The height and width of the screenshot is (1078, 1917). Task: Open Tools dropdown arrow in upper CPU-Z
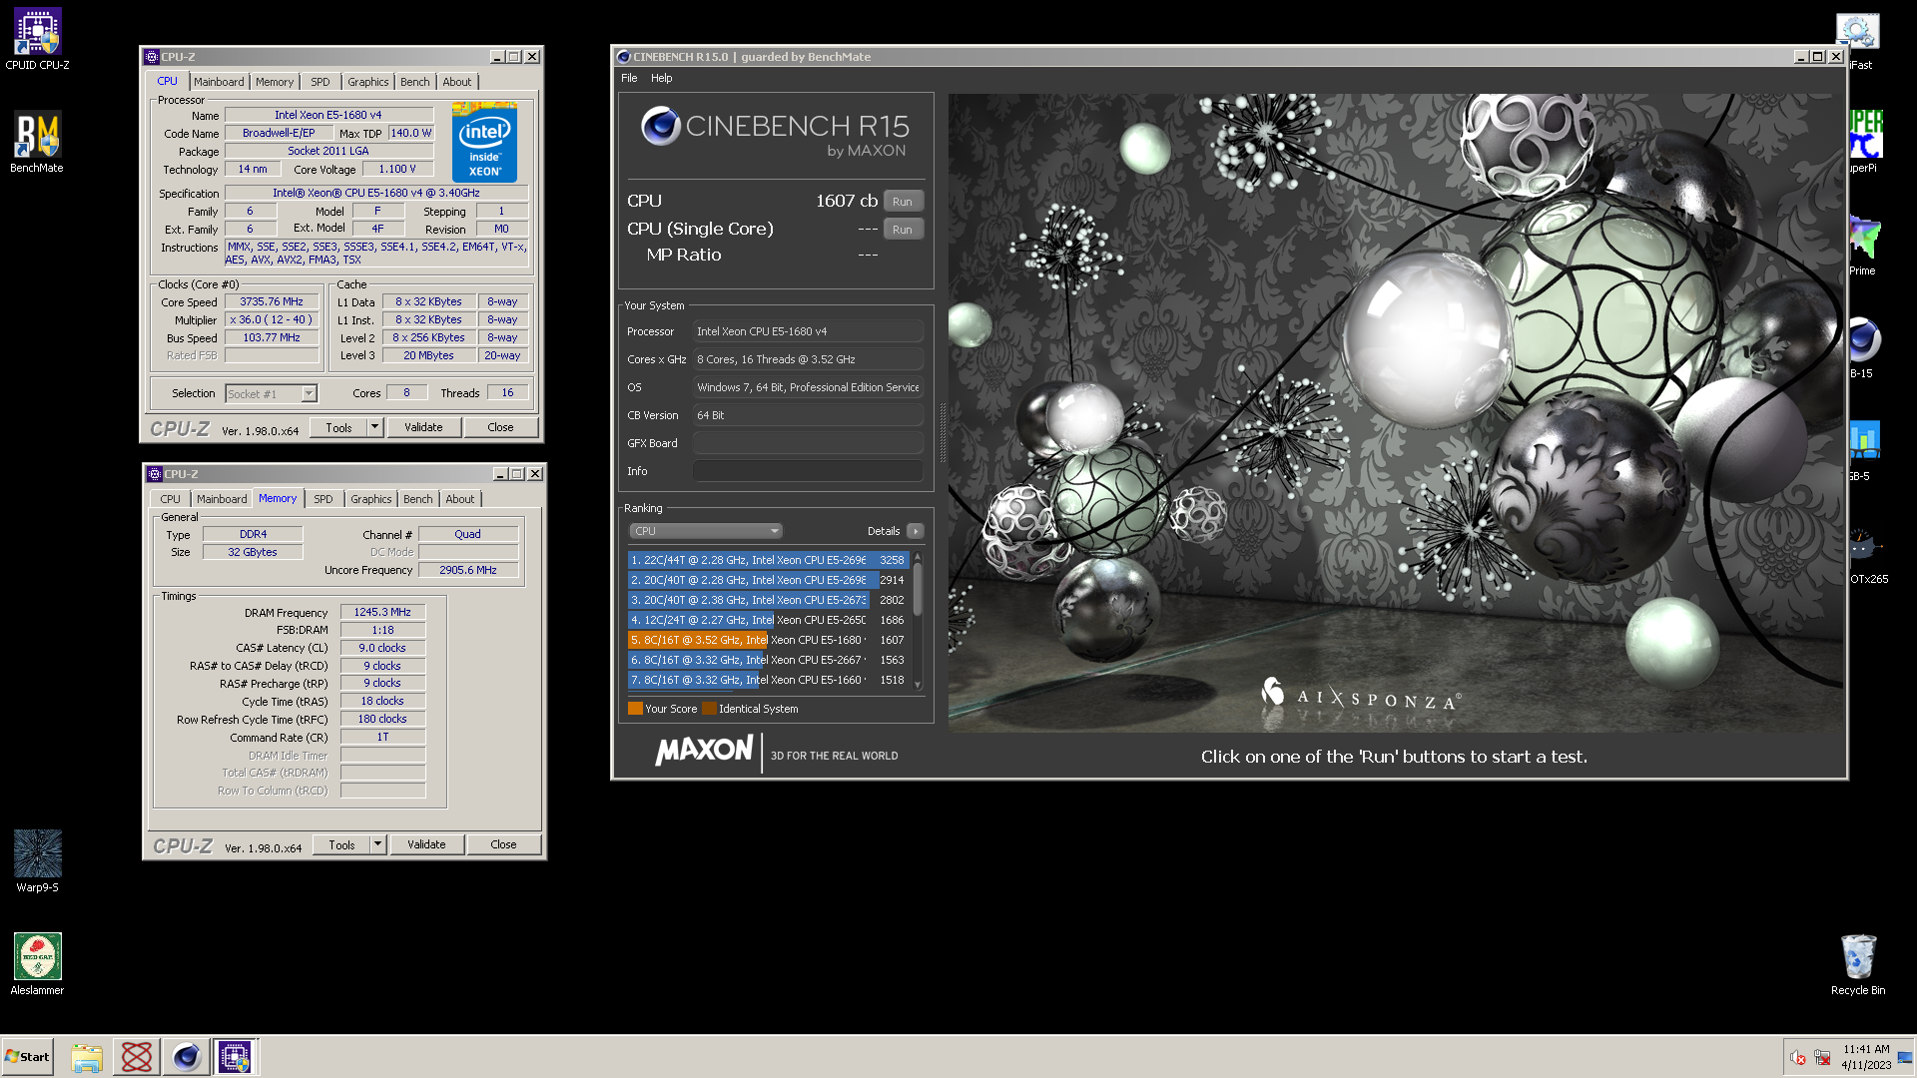[375, 427]
